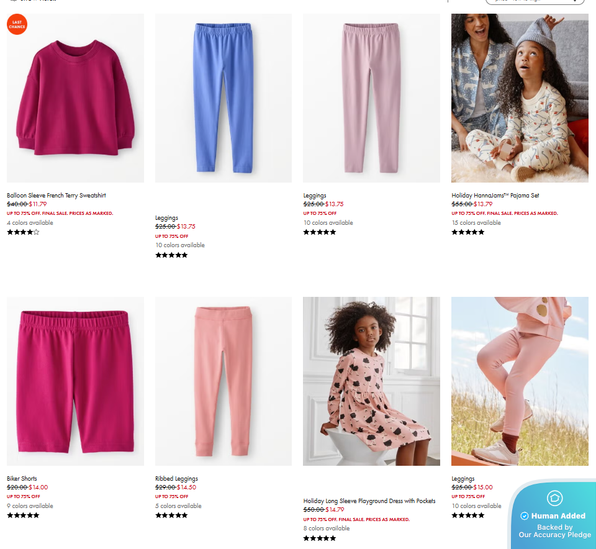Open Balloon Sleeve French Terry Sweatshirt title
Viewport: 596px width, 549px height.
pos(56,196)
